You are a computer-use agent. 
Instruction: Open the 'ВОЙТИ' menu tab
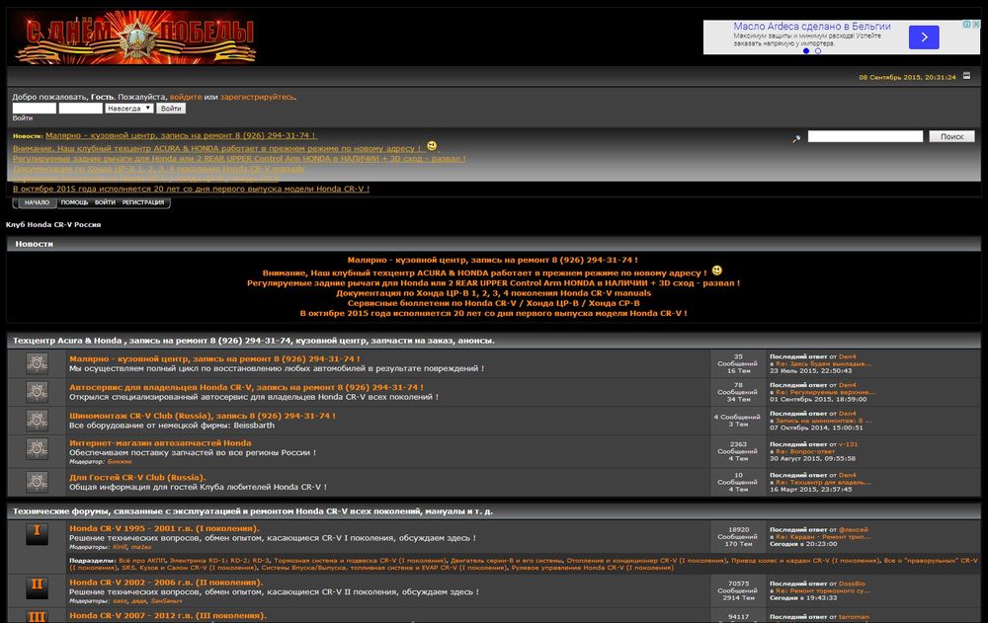pos(106,202)
